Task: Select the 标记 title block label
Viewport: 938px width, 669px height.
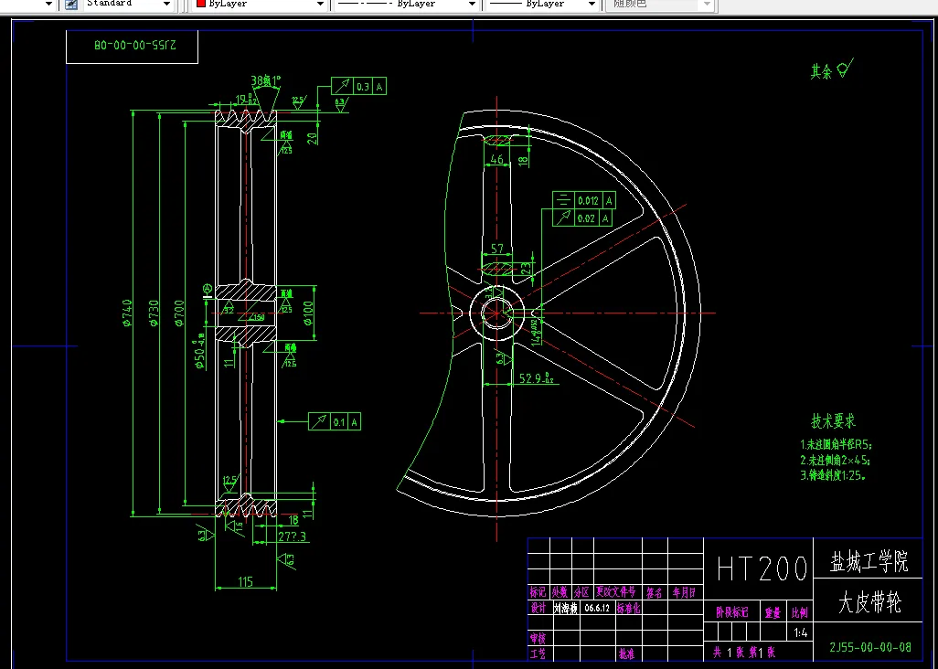Action: (x=538, y=592)
